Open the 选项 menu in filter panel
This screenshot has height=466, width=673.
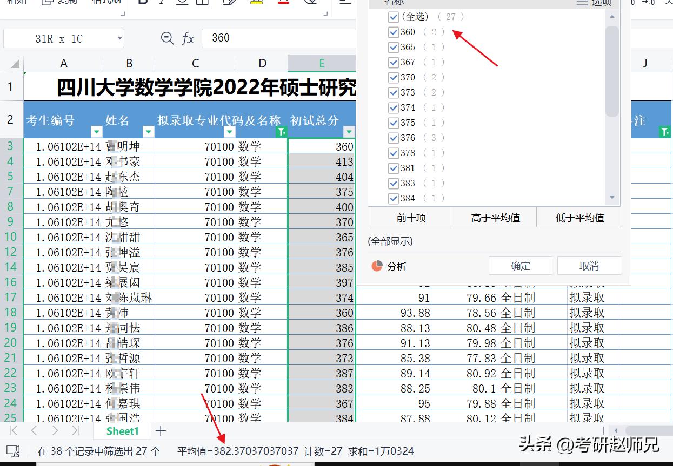click(601, 2)
